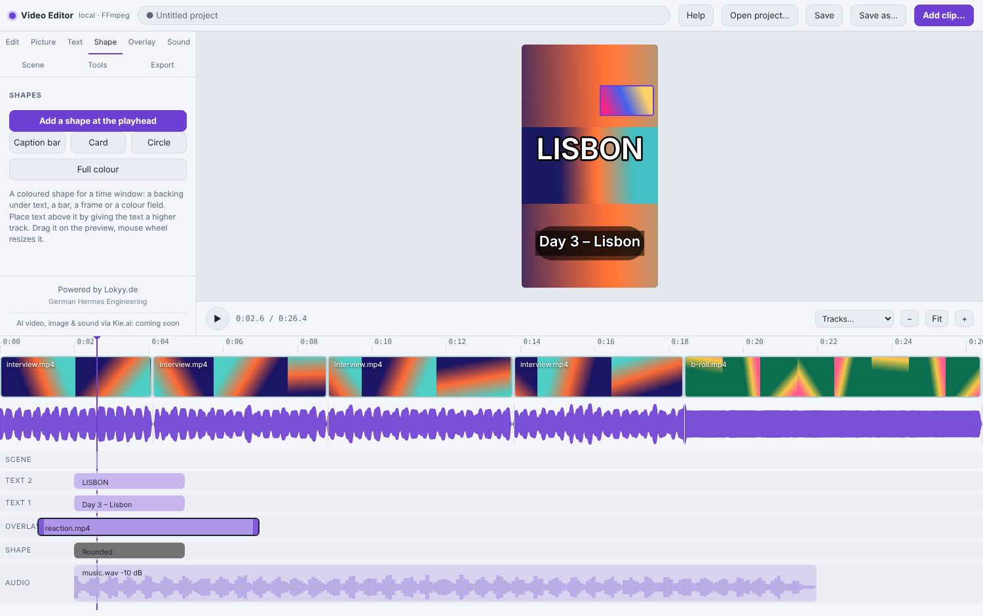Save the project

pyautogui.click(x=824, y=16)
